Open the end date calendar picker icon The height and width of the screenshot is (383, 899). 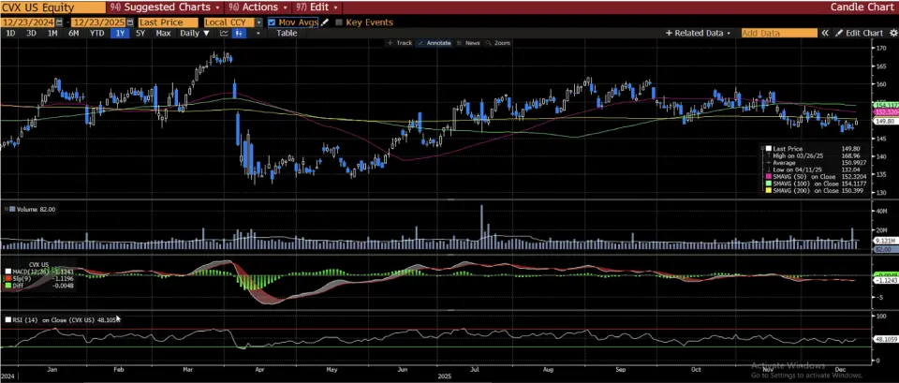pos(127,22)
